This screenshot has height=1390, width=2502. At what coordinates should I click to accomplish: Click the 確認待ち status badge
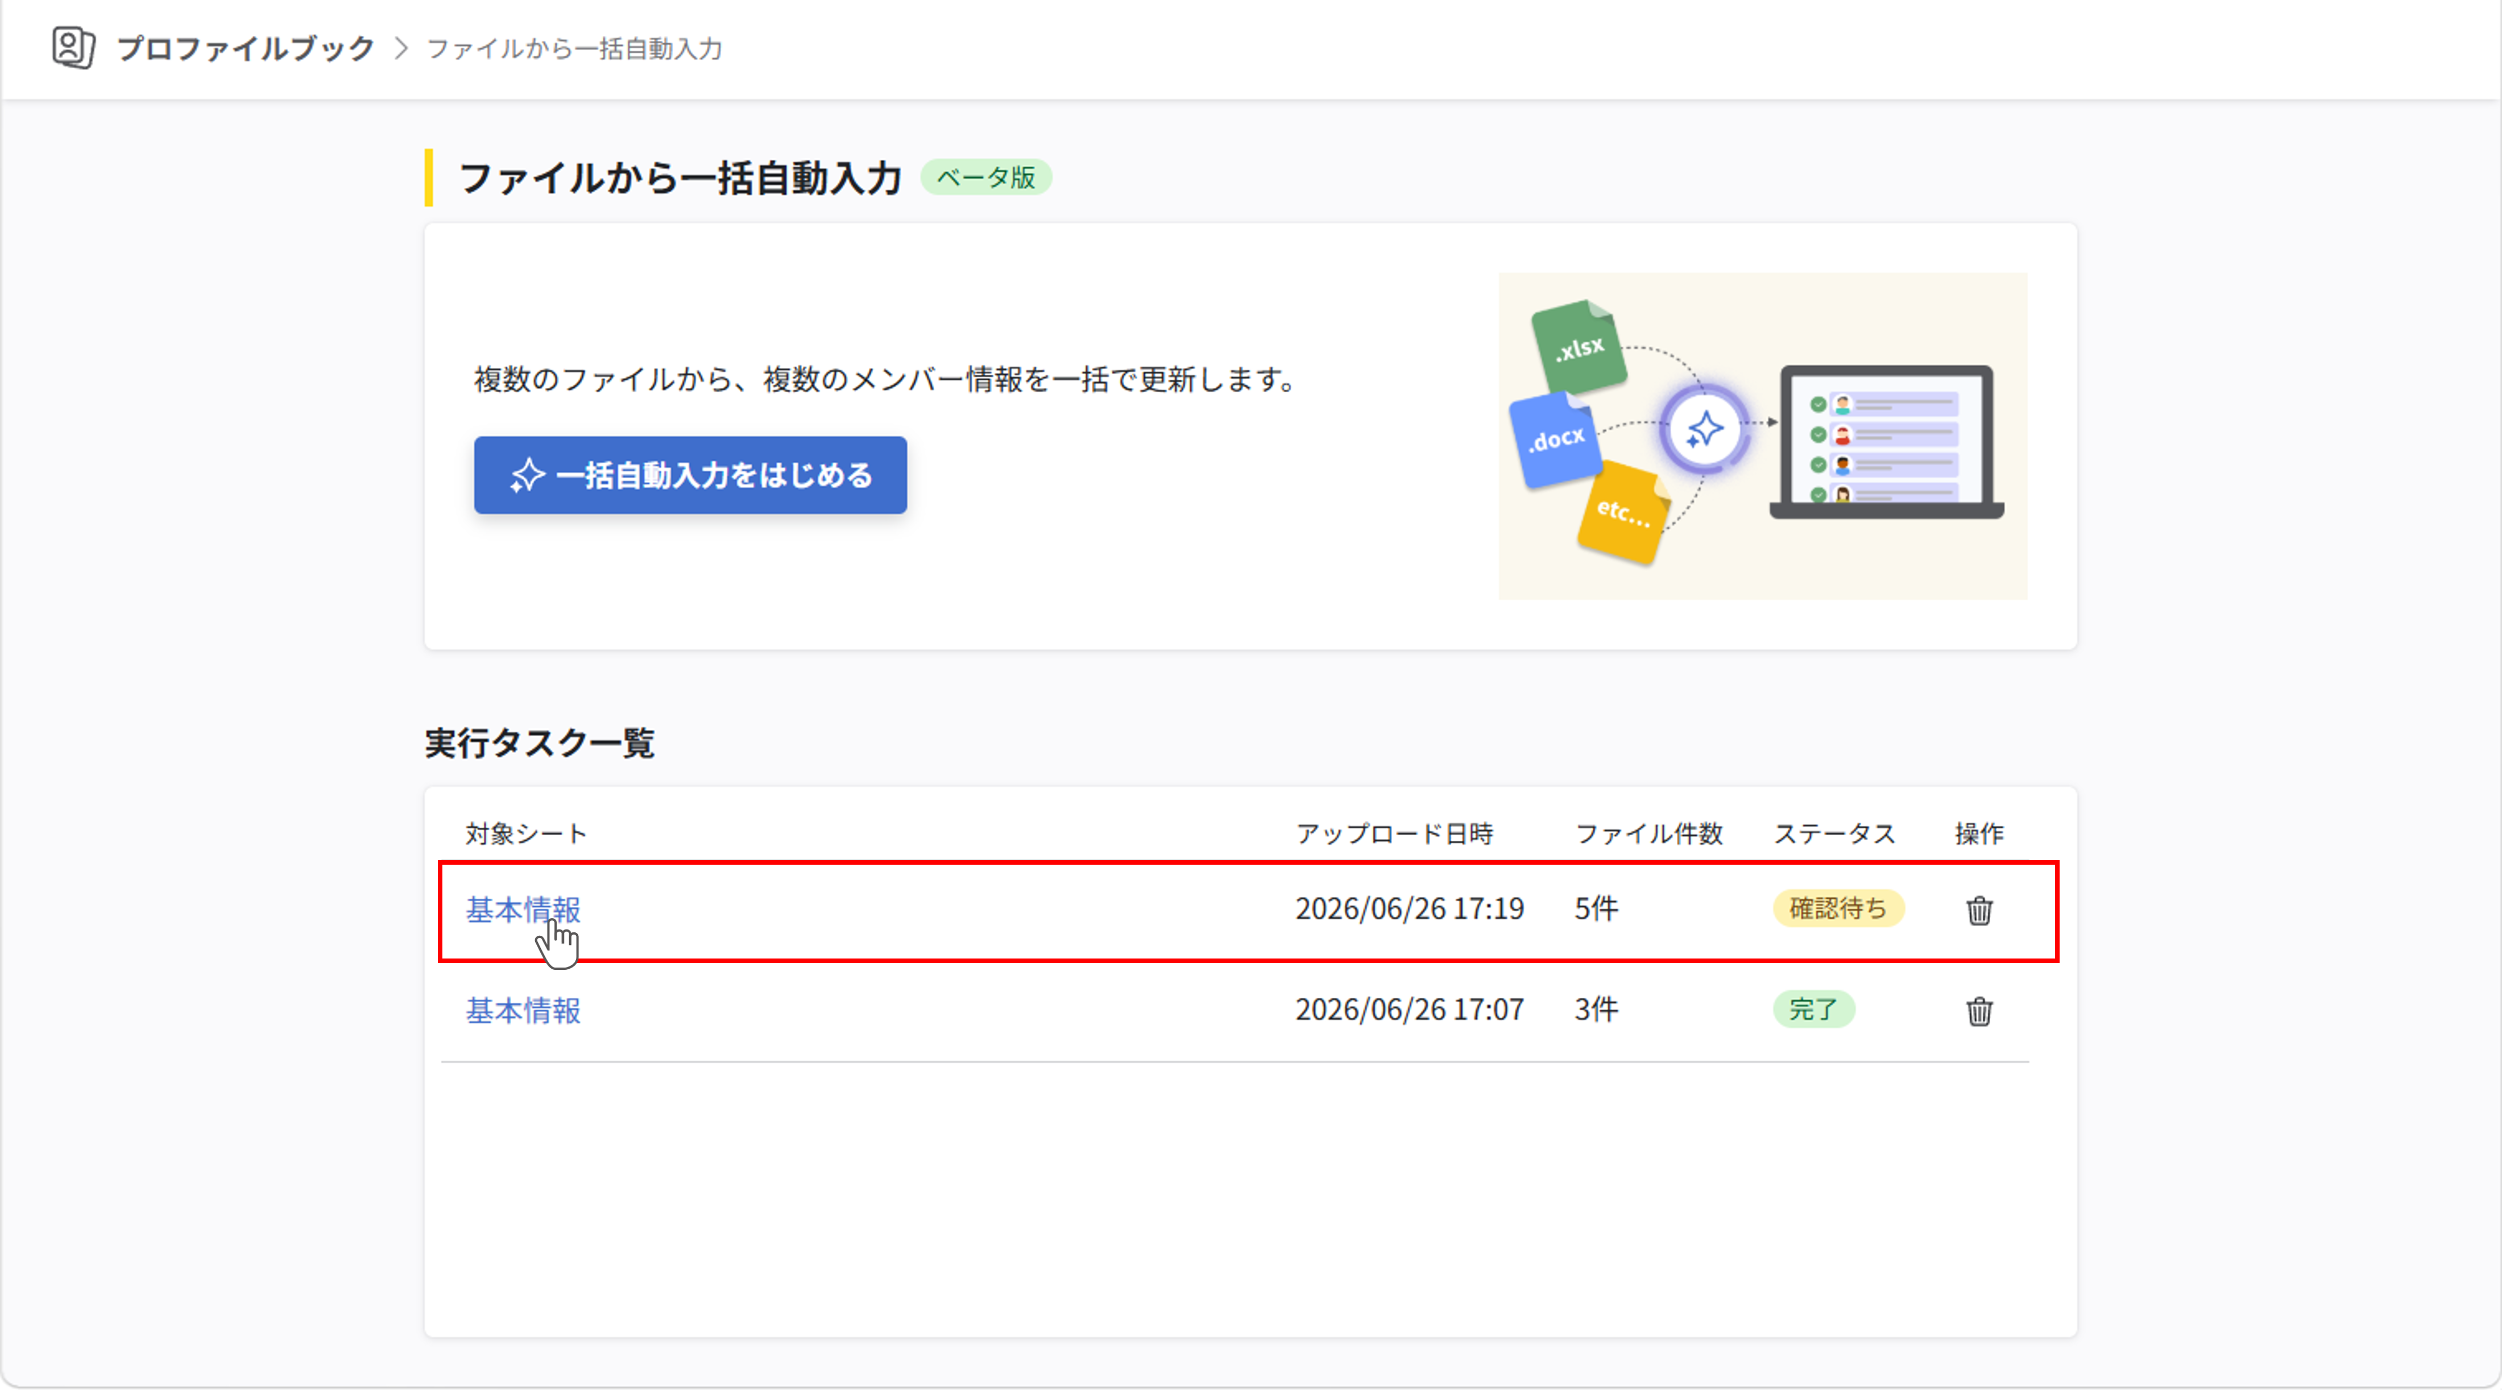point(1838,908)
